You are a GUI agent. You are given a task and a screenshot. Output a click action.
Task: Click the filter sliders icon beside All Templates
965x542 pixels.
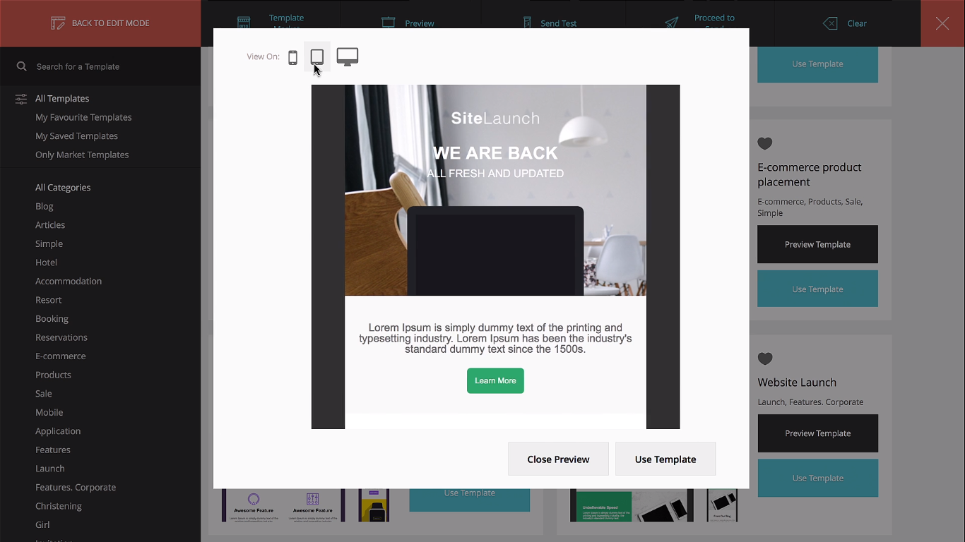click(x=21, y=99)
